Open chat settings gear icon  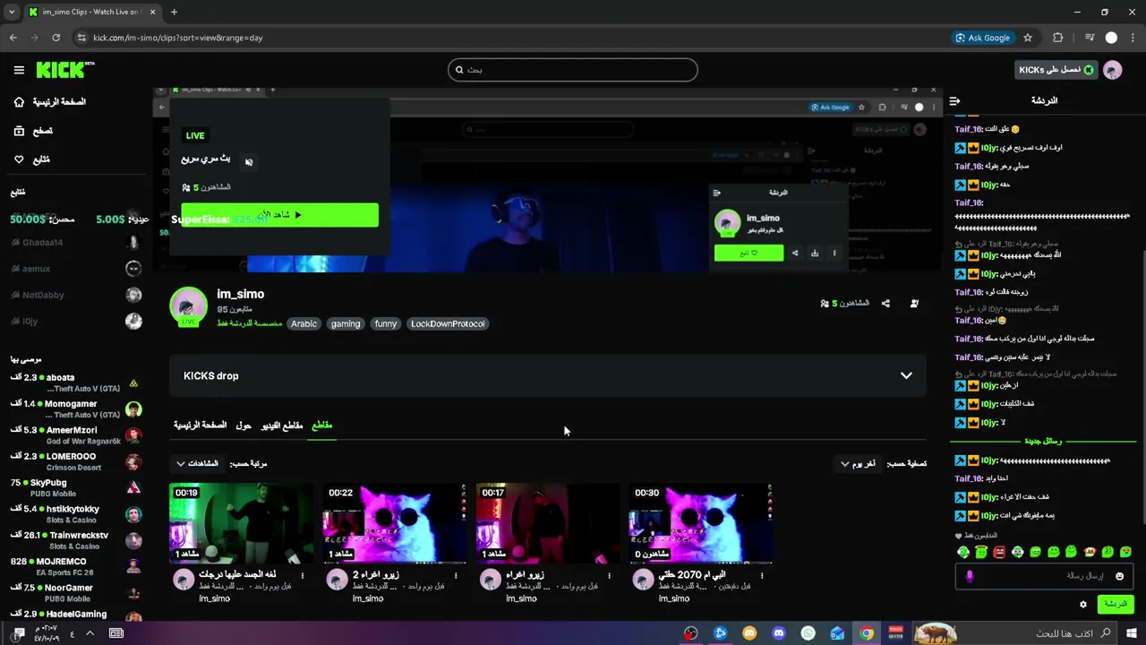[1082, 605]
